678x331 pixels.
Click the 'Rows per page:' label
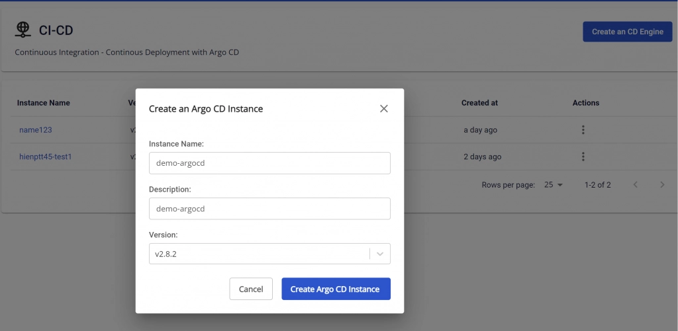[x=508, y=185]
